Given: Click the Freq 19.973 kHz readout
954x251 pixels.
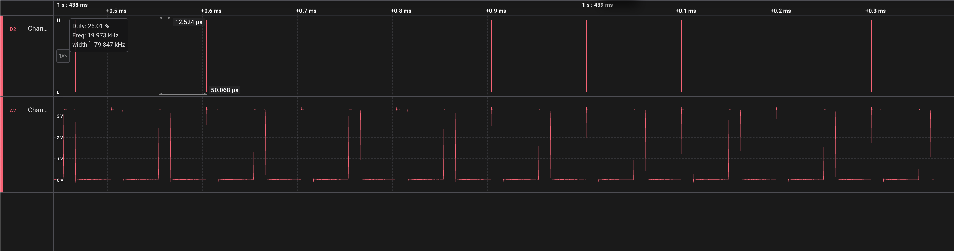Looking at the screenshot, I should coord(95,36).
